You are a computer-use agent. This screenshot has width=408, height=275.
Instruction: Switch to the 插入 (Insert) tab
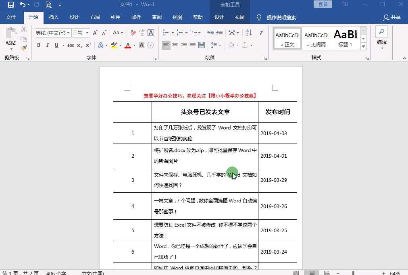(x=54, y=17)
